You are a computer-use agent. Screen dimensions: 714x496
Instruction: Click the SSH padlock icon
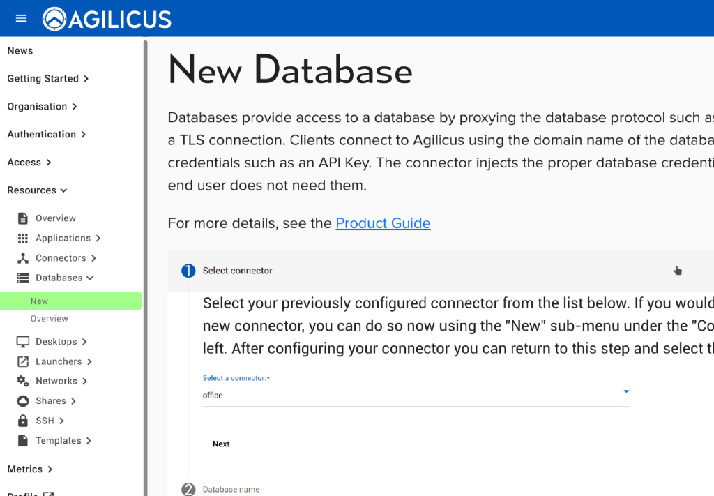[23, 421]
